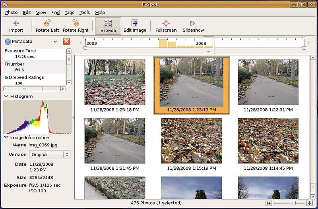
Task: Click the timeline position glass slider
Action: [208, 45]
